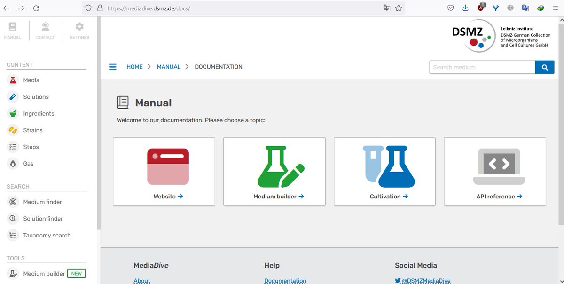Open the browser Downloads panel

point(465,8)
